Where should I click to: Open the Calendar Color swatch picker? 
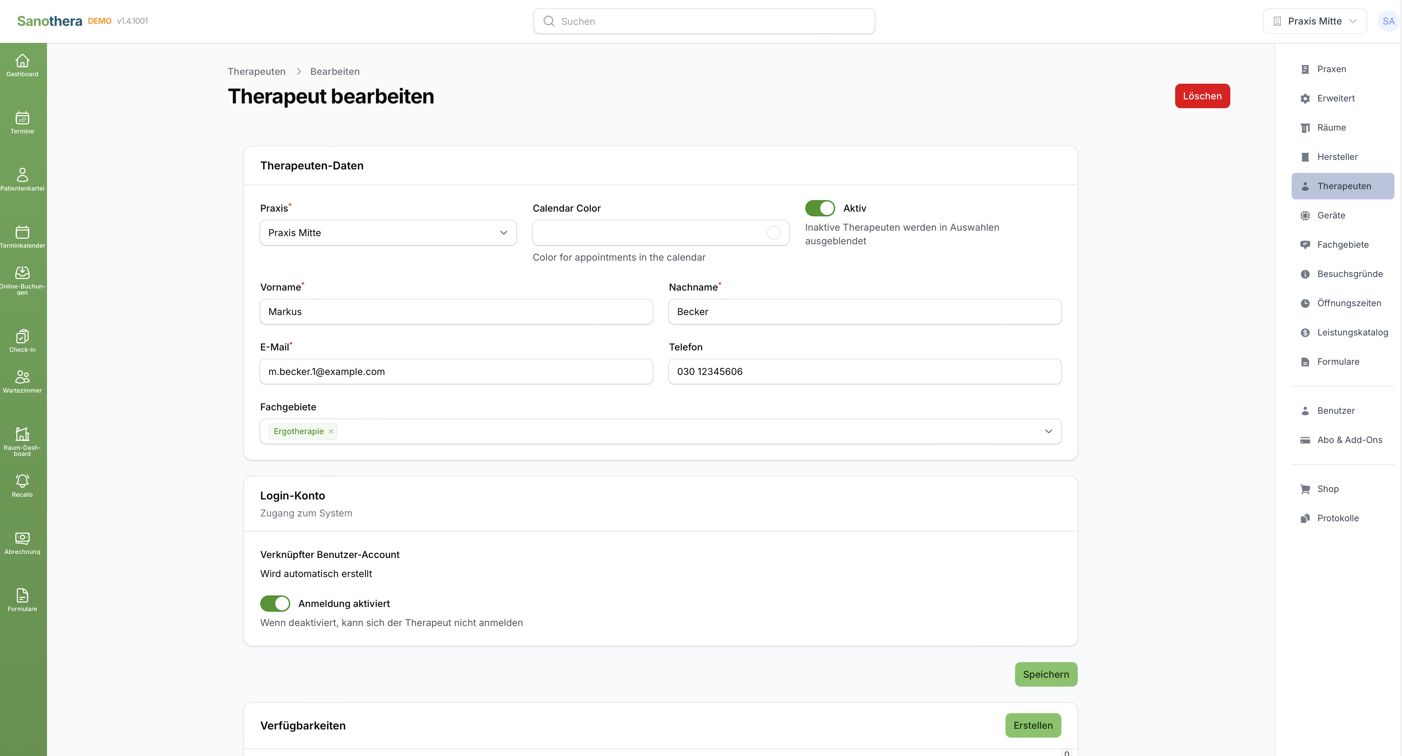774,233
